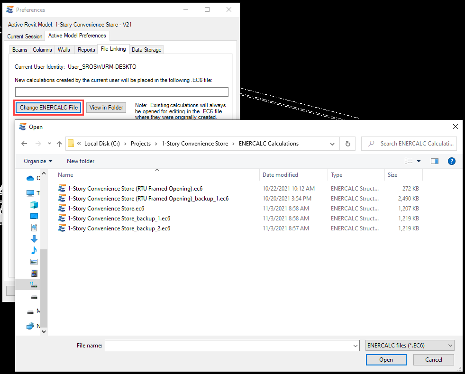Switch to the Walls tab
465x374 pixels.
64,49
